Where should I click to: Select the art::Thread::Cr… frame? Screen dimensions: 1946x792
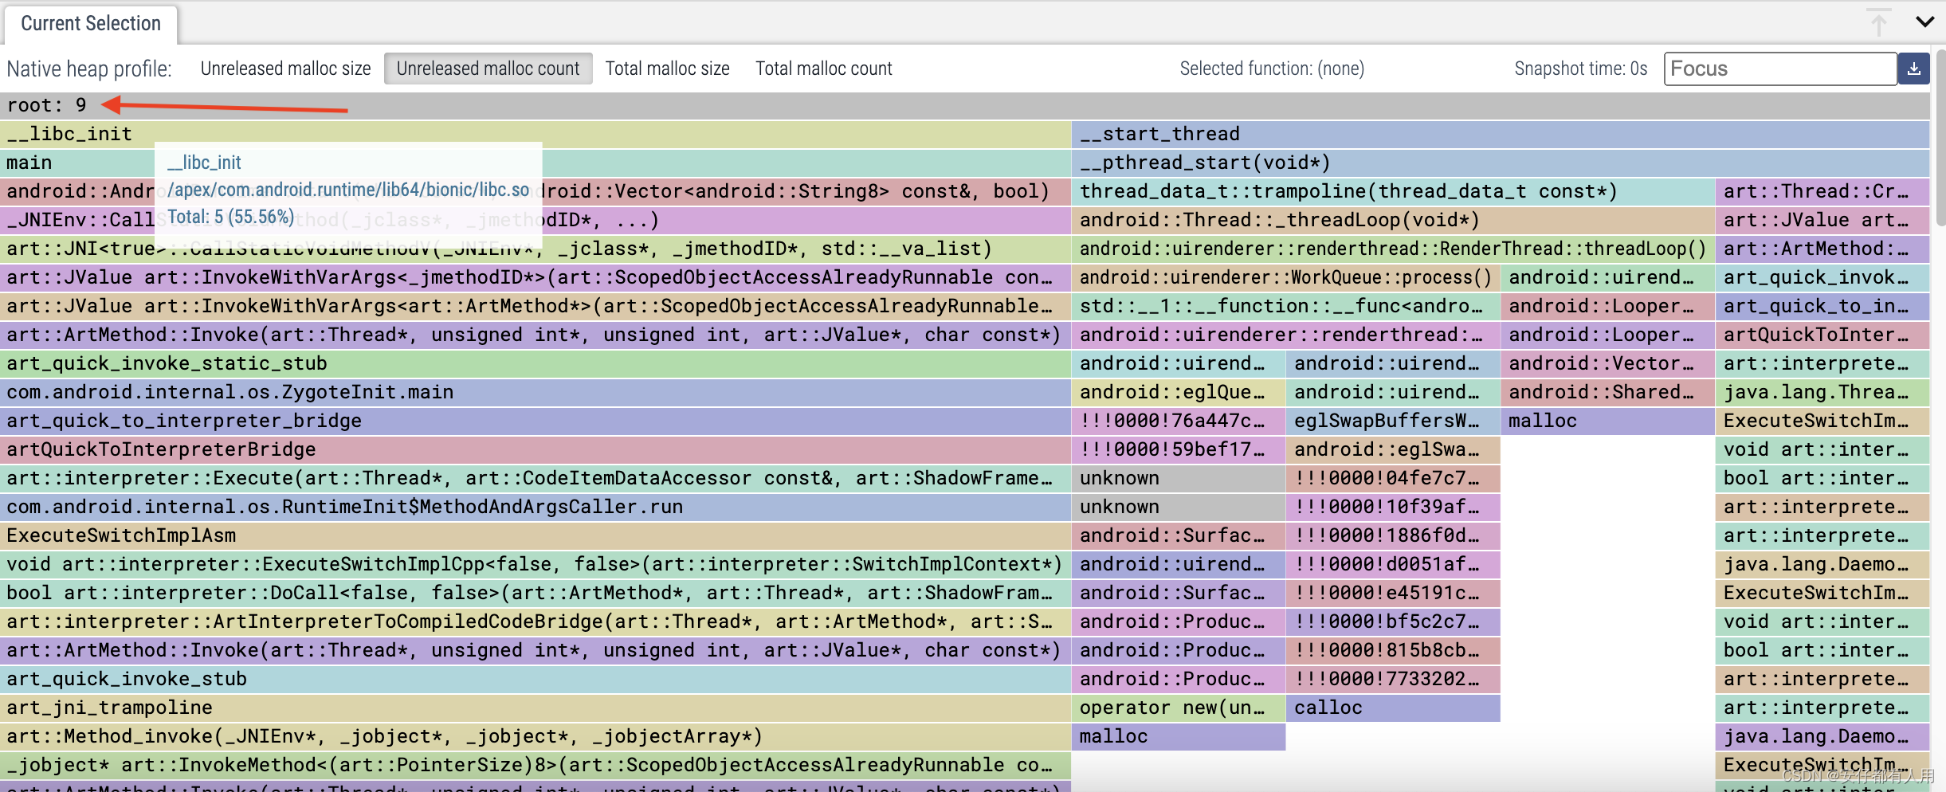tap(1822, 191)
